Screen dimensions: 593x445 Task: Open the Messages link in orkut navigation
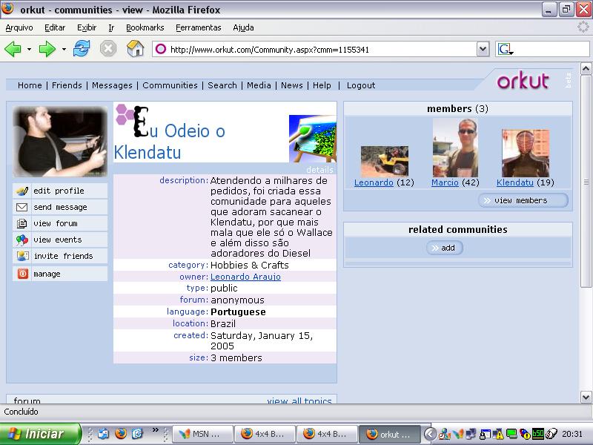[x=113, y=85]
